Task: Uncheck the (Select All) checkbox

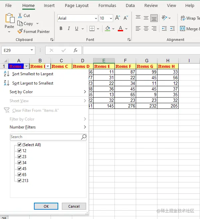Action: click(x=19, y=144)
